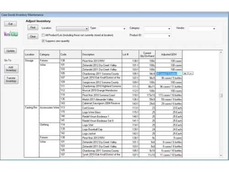Viewport: 229px width, 172px height.
Task: Click the 9 cases/ 6 bottles cell
Action: coord(169,142)
